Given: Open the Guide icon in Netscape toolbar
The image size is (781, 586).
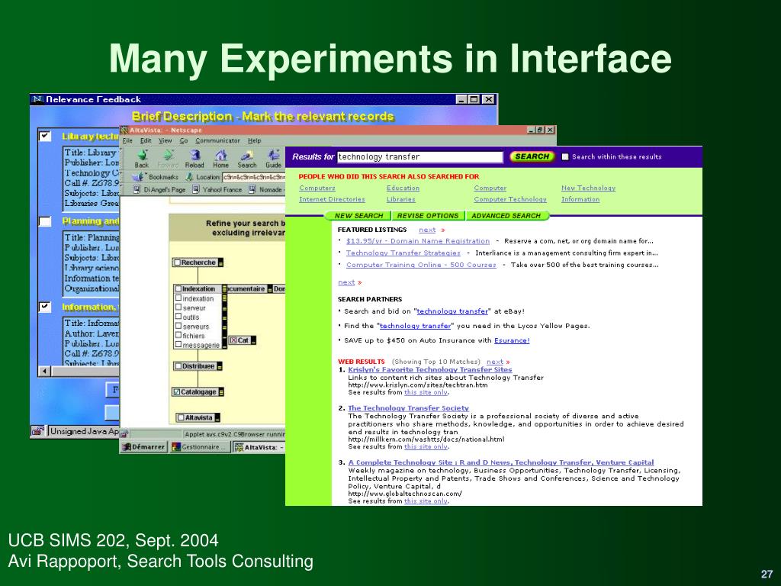Looking at the screenshot, I should pos(273,155).
